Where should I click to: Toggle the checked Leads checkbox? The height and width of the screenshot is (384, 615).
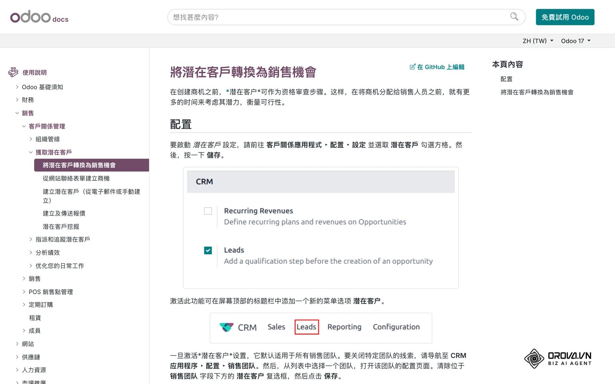tap(208, 250)
